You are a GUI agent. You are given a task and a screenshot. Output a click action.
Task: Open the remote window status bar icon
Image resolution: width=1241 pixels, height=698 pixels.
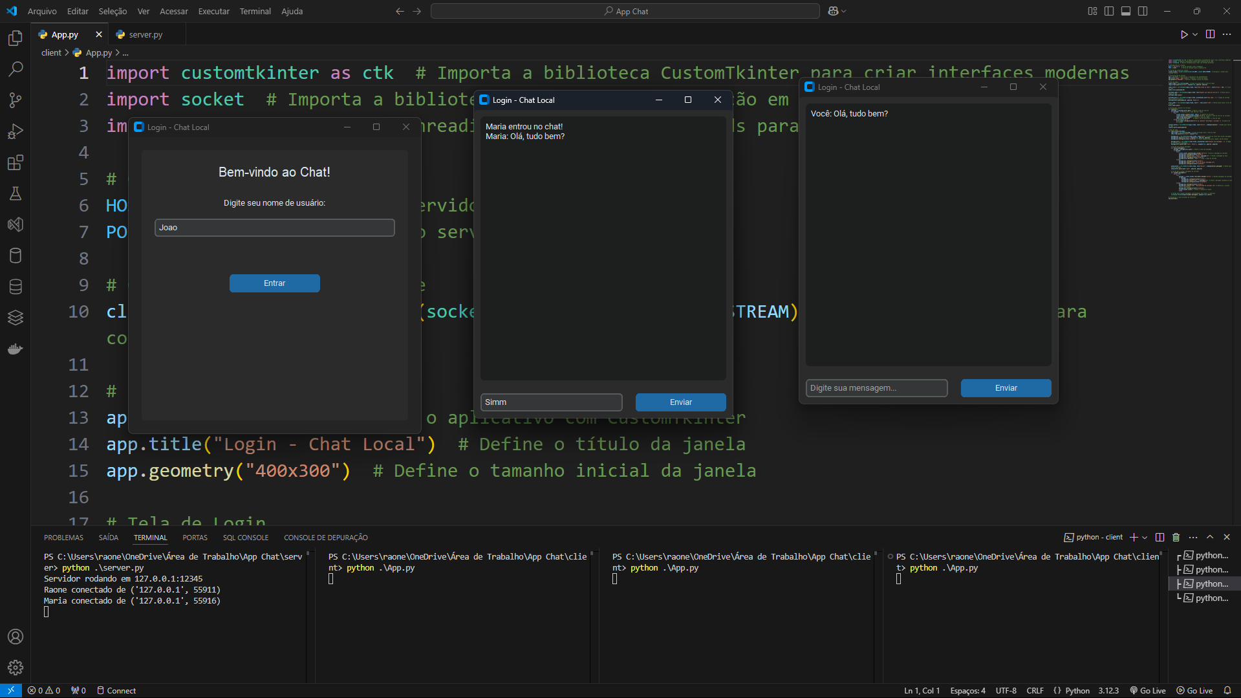pyautogui.click(x=11, y=690)
